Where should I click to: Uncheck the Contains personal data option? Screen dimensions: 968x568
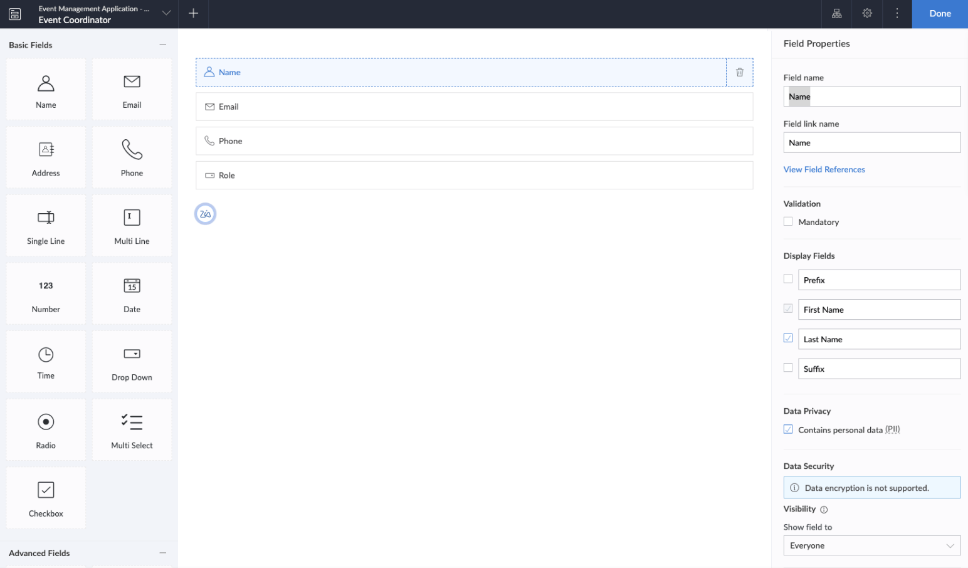[x=787, y=429]
